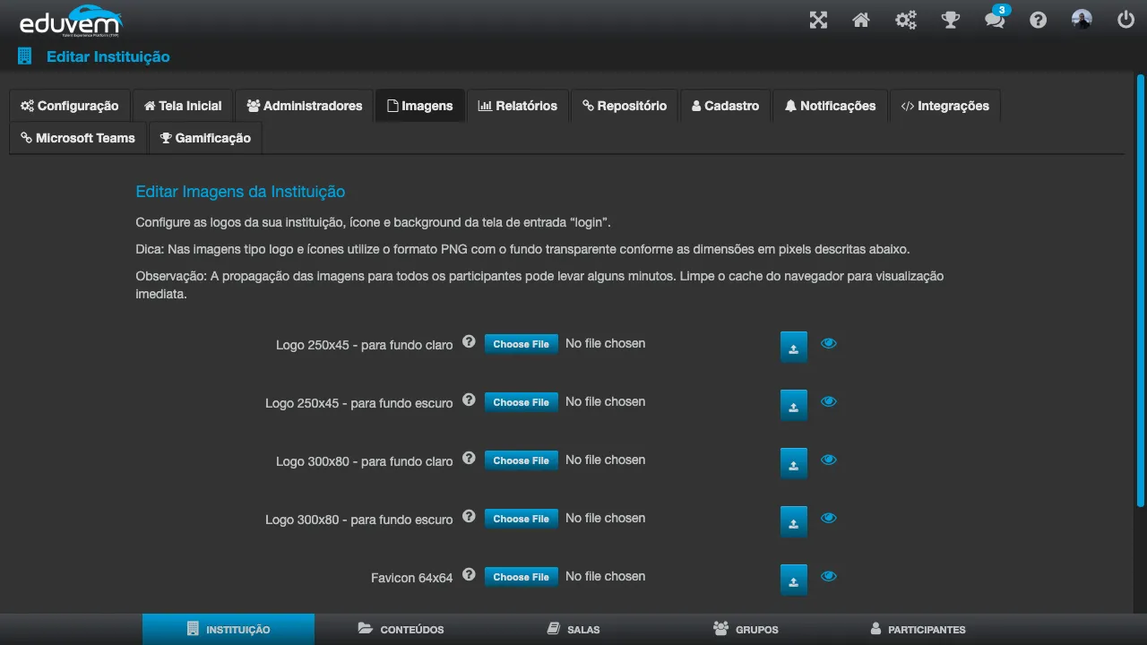Preview Logo 250x45 fundo escuro with eye icon
Viewport: 1147px width, 645px height.
pyautogui.click(x=829, y=401)
